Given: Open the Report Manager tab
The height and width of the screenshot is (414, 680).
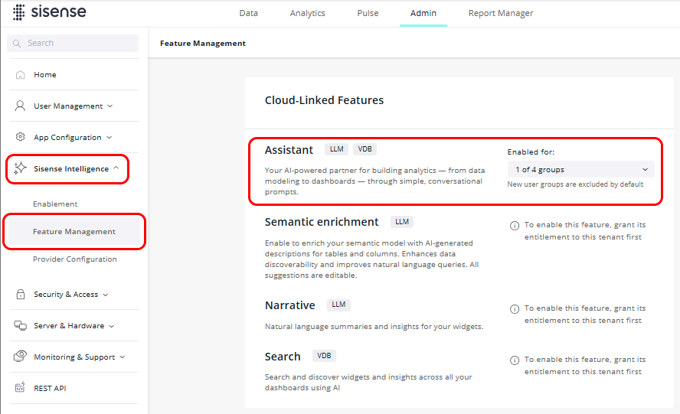Looking at the screenshot, I should pyautogui.click(x=501, y=13).
